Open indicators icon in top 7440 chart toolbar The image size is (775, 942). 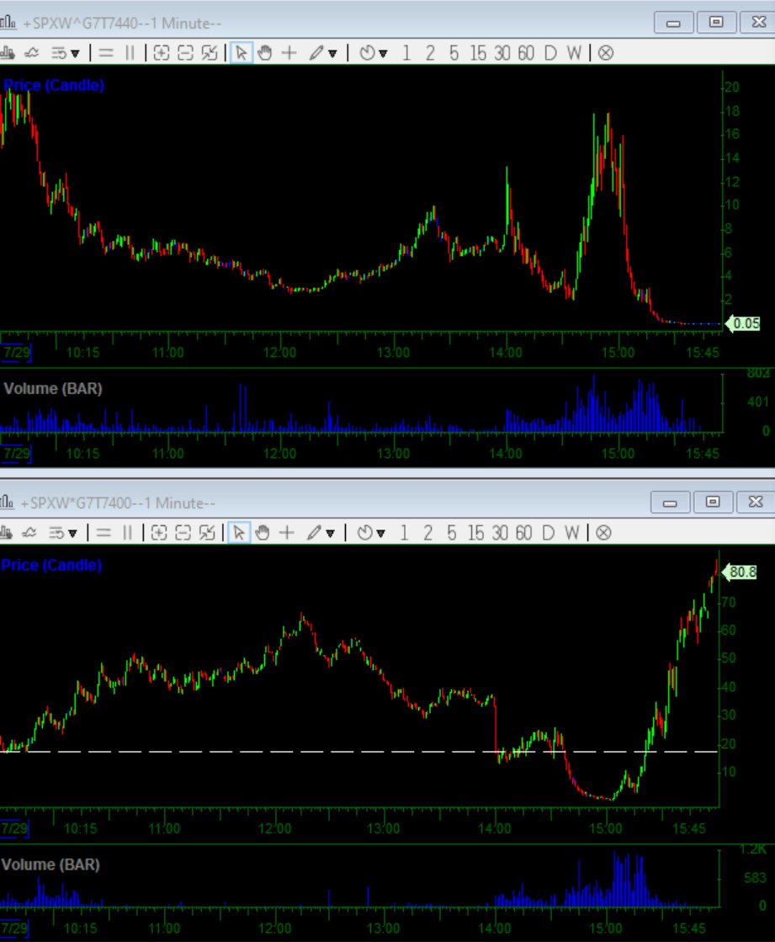click(32, 53)
